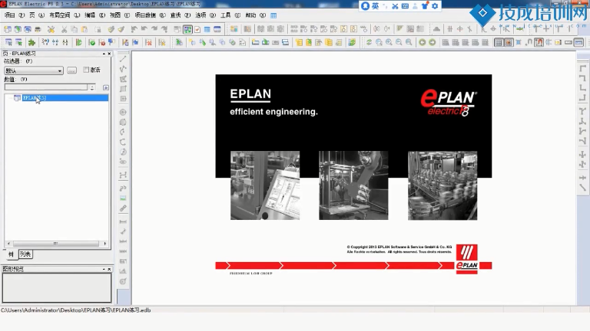Click the red X delete icon
The image size is (590, 331).
point(148,42)
